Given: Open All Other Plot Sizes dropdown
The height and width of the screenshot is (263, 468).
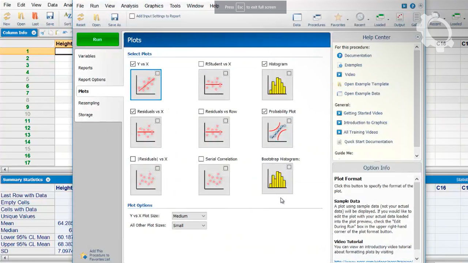Looking at the screenshot, I should click(189, 225).
